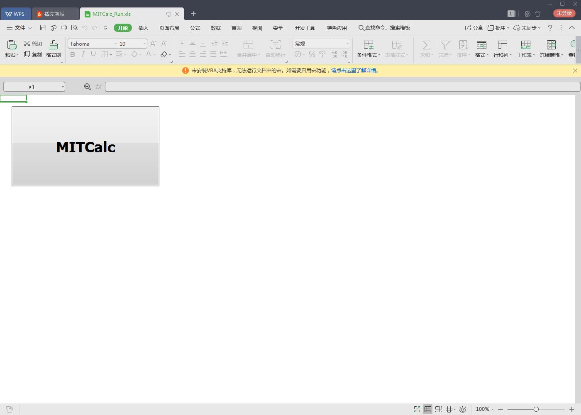Click the Paste clipboard icon
This screenshot has width=581, height=415.
12,45
